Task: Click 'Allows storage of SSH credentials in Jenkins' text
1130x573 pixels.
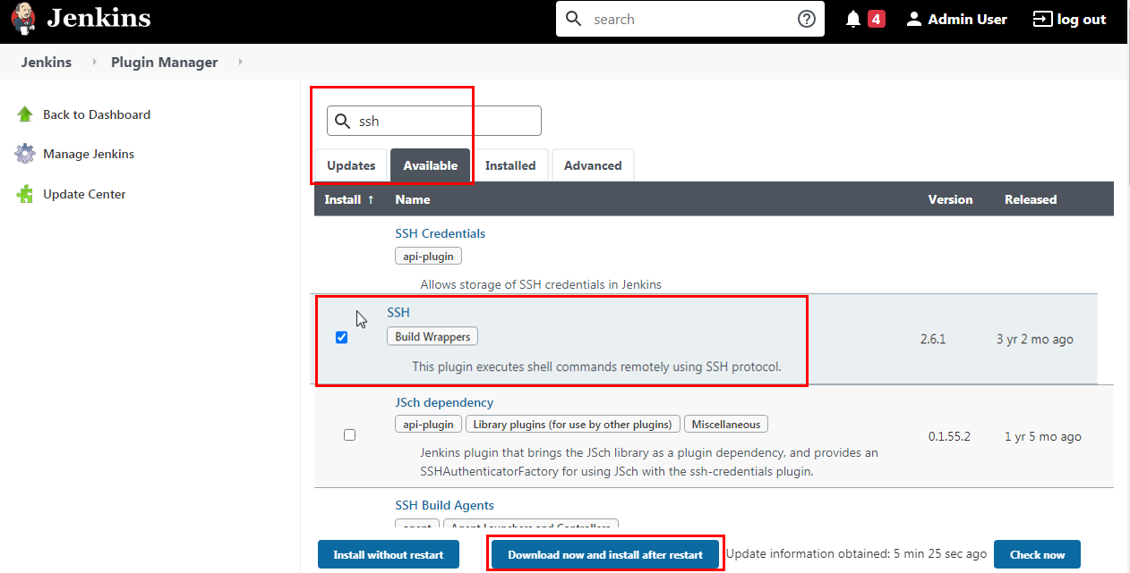Action: (x=541, y=284)
